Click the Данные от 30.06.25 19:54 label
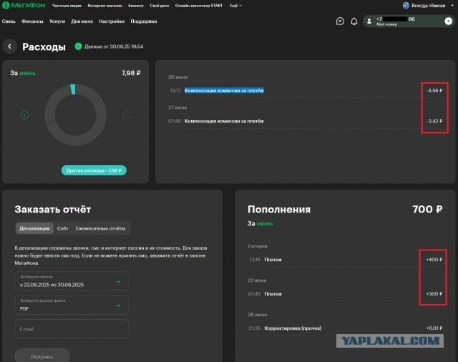This screenshot has width=458, height=362. [114, 47]
